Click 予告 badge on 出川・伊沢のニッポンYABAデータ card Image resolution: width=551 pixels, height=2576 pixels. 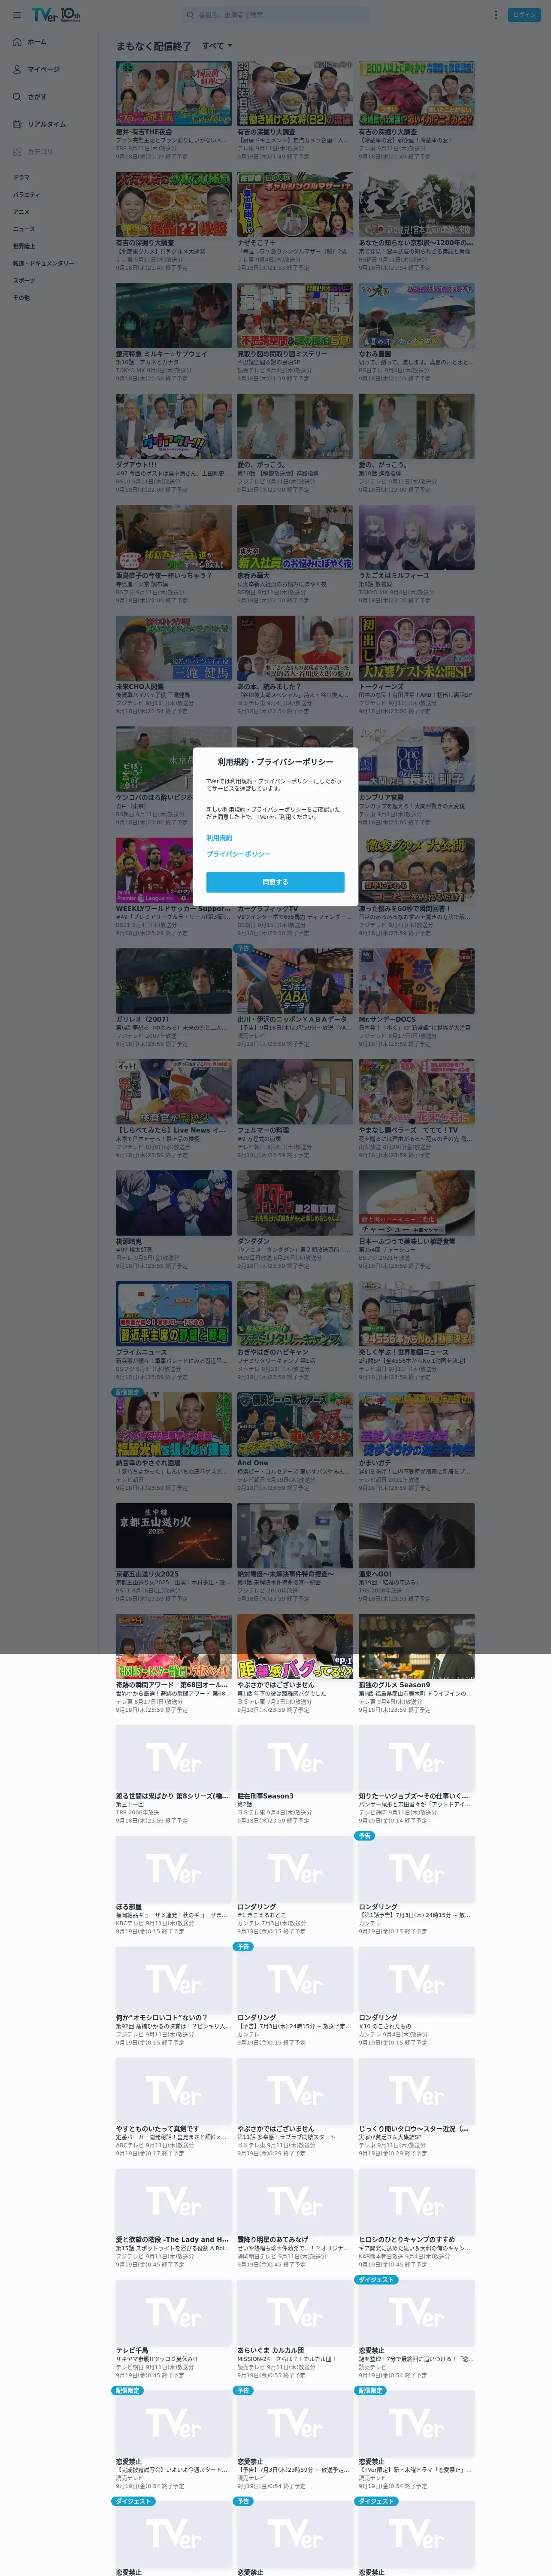[243, 948]
